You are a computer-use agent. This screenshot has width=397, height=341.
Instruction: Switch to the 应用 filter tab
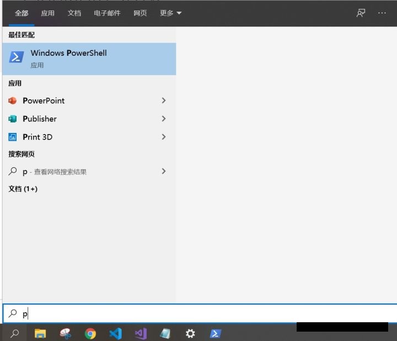pyautogui.click(x=47, y=13)
